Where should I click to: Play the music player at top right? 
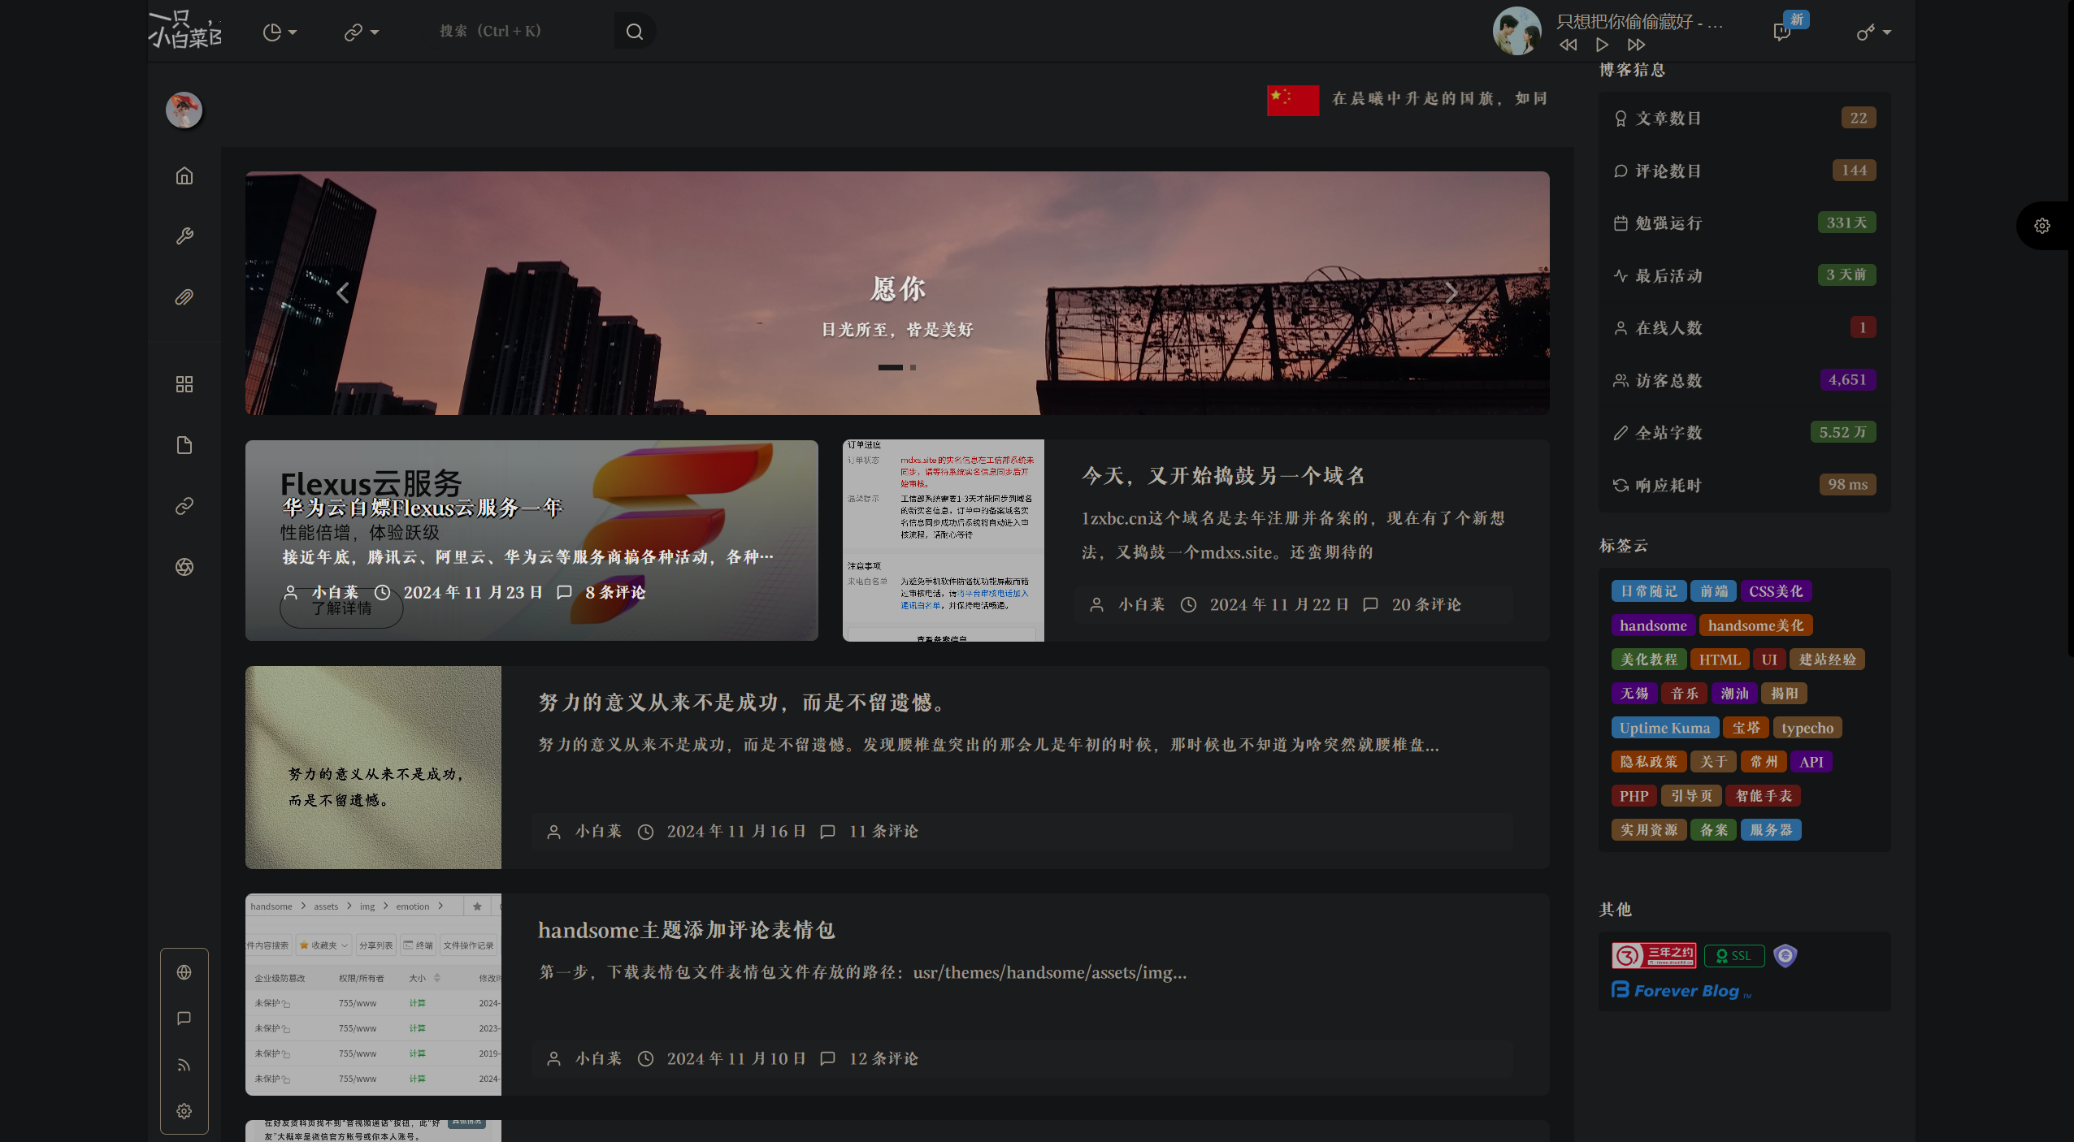1602,45
